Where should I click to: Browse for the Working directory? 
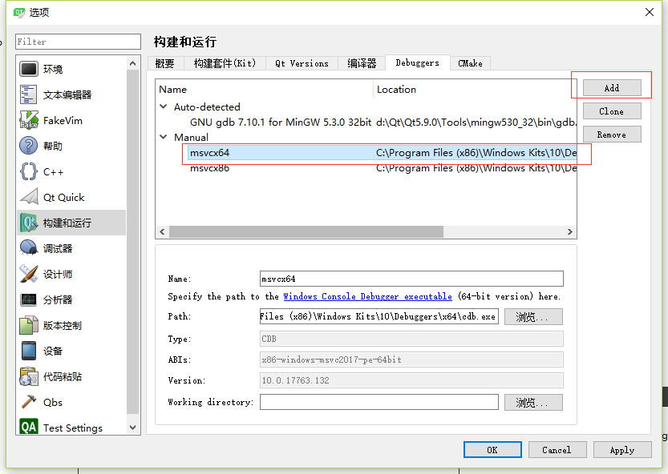pos(533,402)
